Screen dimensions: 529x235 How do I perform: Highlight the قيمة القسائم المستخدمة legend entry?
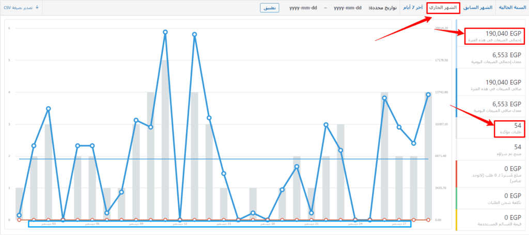492,220
